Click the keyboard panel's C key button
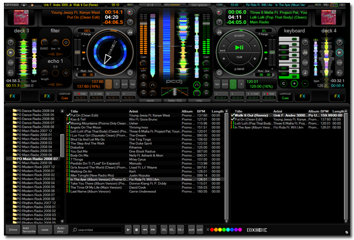The image size is (354, 240). 284,84
